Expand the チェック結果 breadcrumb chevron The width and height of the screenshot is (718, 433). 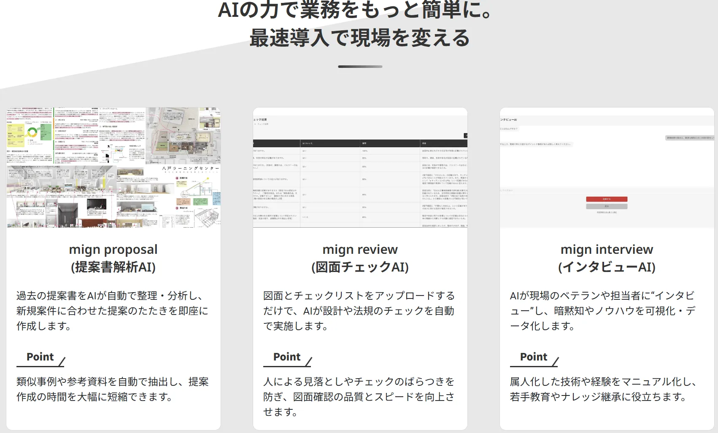(255, 124)
